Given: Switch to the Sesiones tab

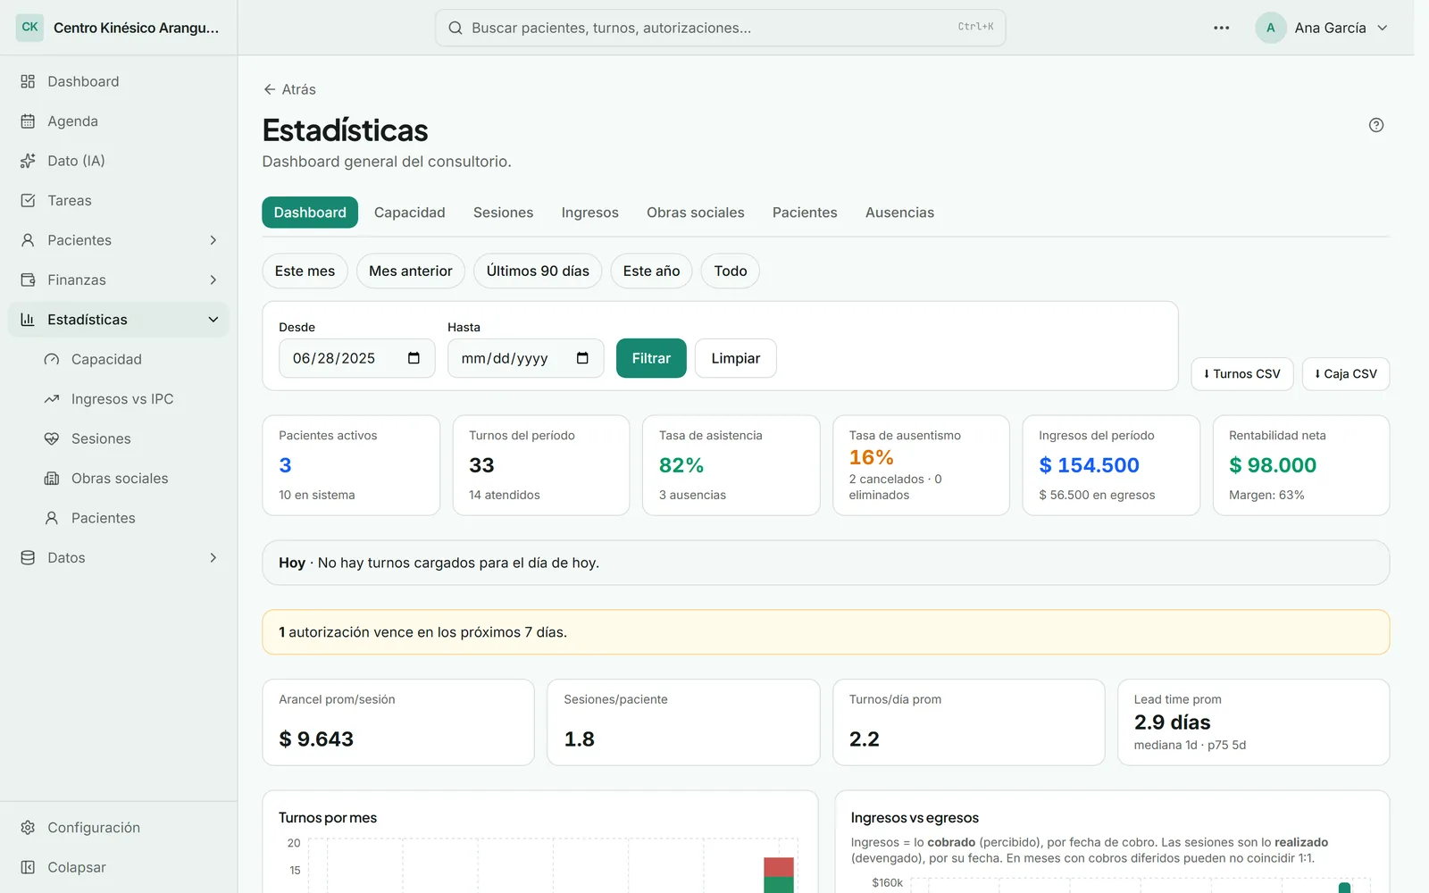Looking at the screenshot, I should (503, 213).
